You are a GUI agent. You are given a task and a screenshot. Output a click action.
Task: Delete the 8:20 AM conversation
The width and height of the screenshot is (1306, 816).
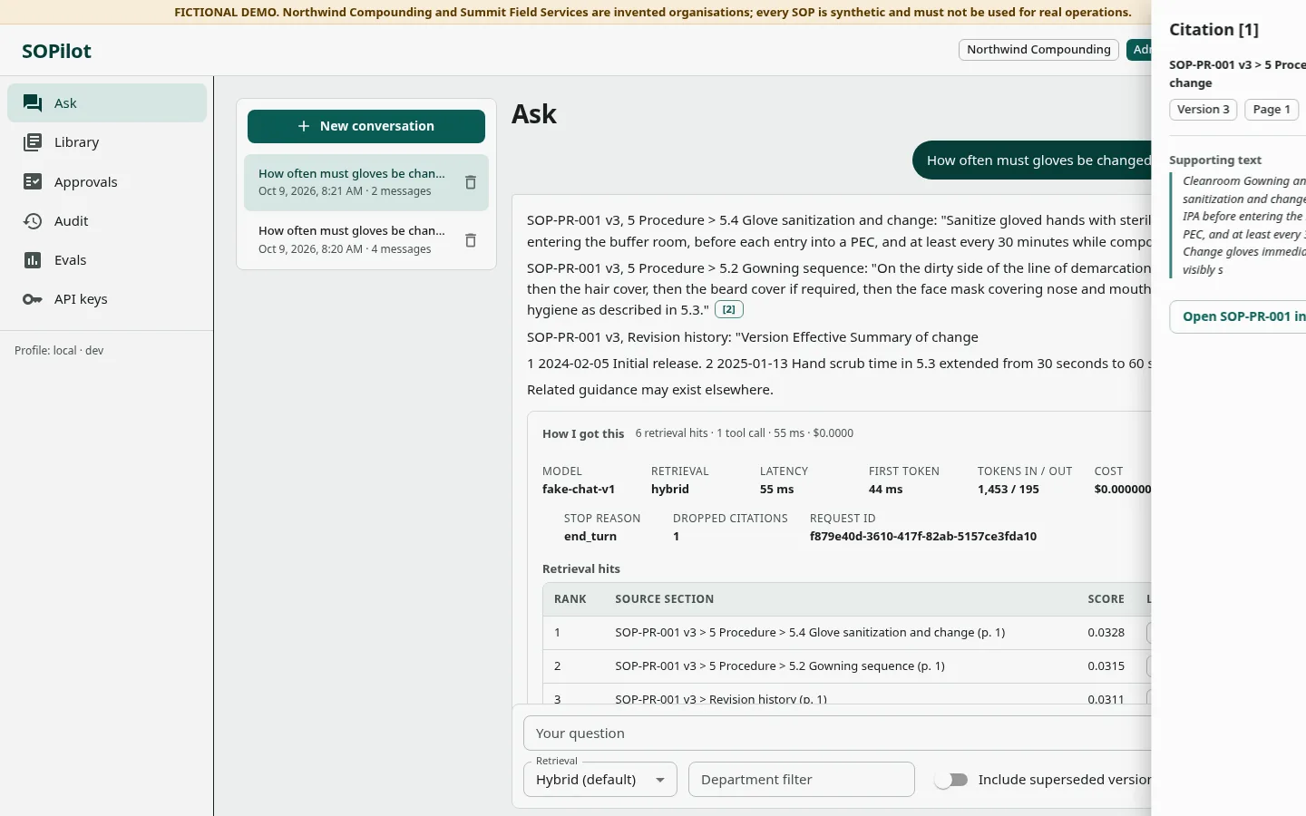tap(471, 240)
